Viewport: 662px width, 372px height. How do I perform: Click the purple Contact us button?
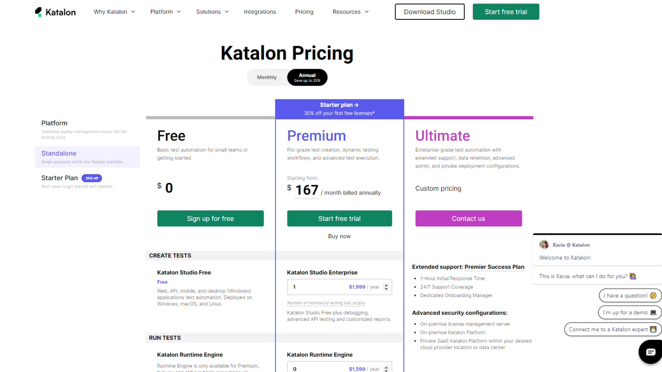point(468,219)
